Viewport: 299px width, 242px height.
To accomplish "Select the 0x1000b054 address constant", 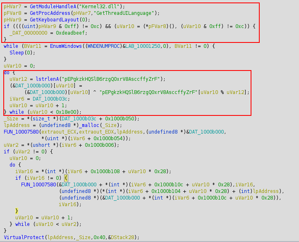I will tap(108, 139).
